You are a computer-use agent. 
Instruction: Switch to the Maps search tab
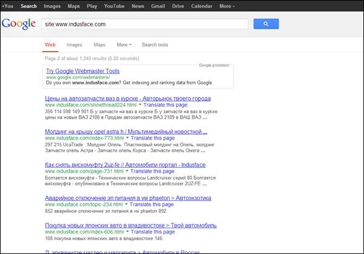(x=99, y=45)
